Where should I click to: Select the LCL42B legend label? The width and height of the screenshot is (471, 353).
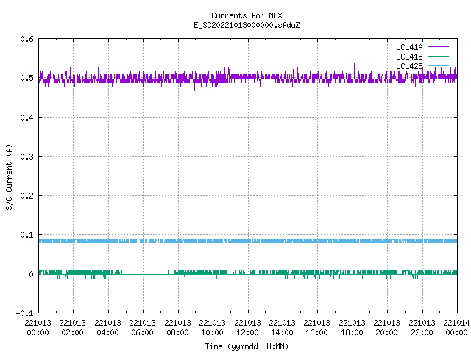tap(409, 66)
